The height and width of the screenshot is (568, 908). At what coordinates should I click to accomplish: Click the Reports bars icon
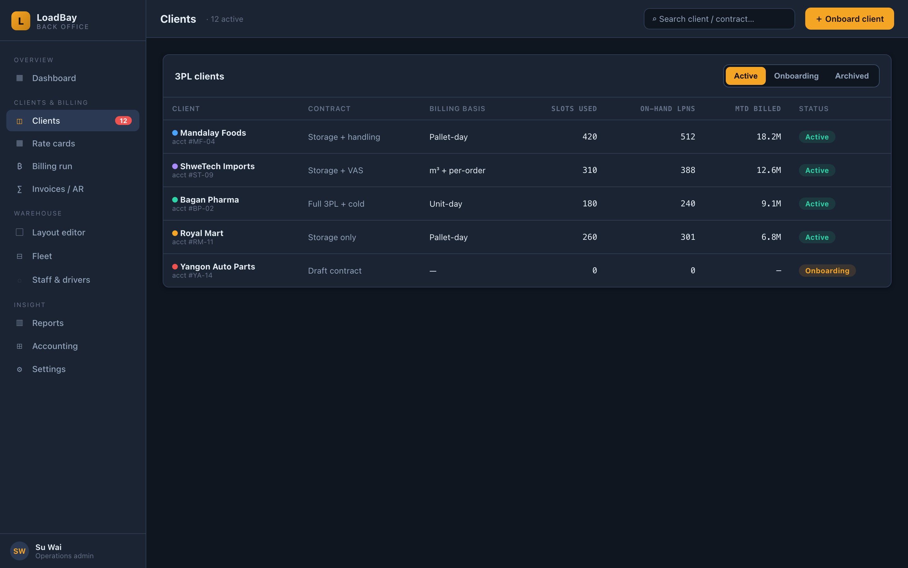[20, 323]
